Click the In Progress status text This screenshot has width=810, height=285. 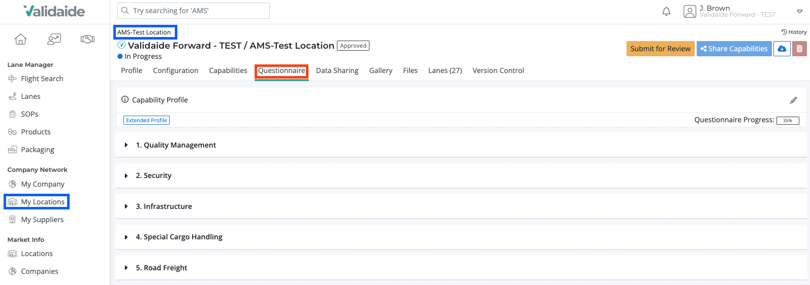pyautogui.click(x=143, y=56)
